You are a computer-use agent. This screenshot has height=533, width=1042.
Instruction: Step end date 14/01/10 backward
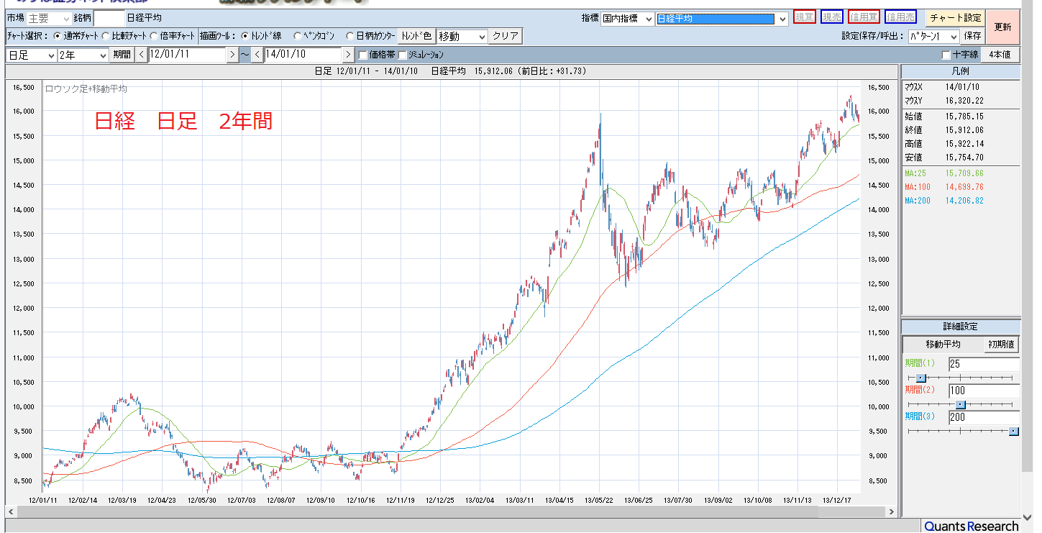tap(257, 55)
